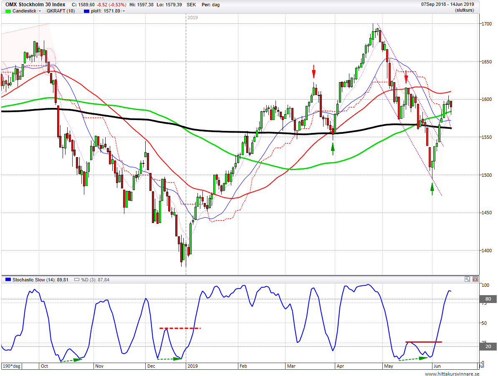The width and height of the screenshot is (498, 376).
Task: Click the SEK currency label
Action: [x=192, y=5]
